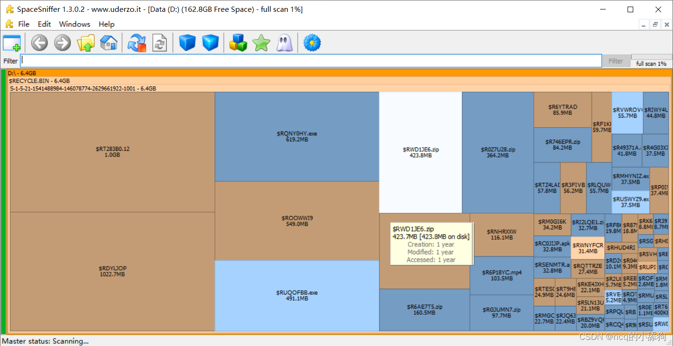Minimize the inner scan document window
Screen dimensions: 673x346
(643, 25)
